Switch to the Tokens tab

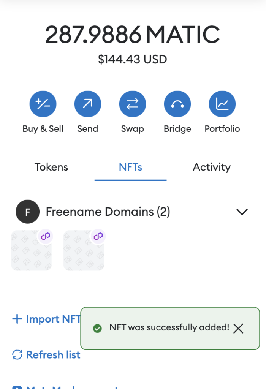tap(51, 167)
